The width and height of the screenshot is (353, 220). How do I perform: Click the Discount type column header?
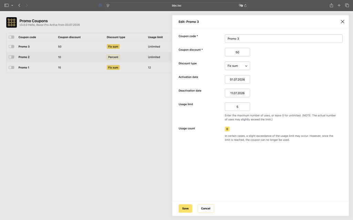click(116, 37)
